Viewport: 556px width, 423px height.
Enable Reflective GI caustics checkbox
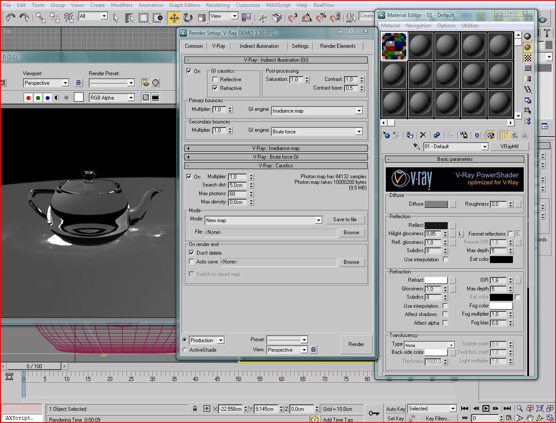(x=215, y=80)
